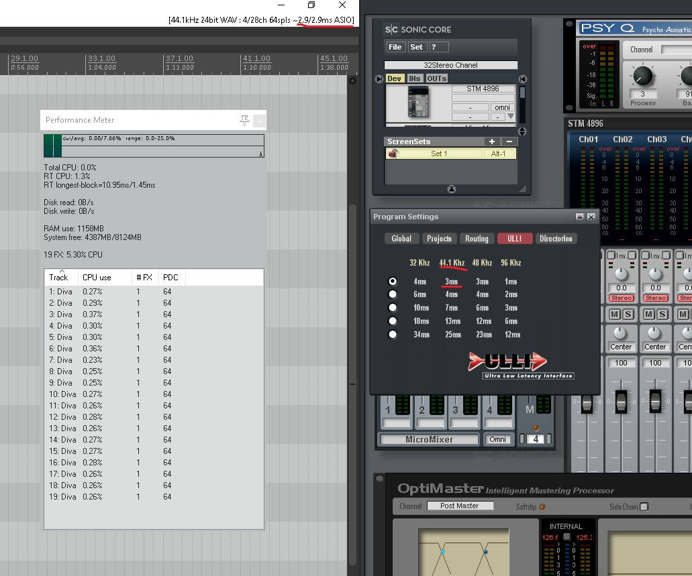This screenshot has height=576, width=692.
Task: Move the Ch02 volume fader
Action: (621, 402)
